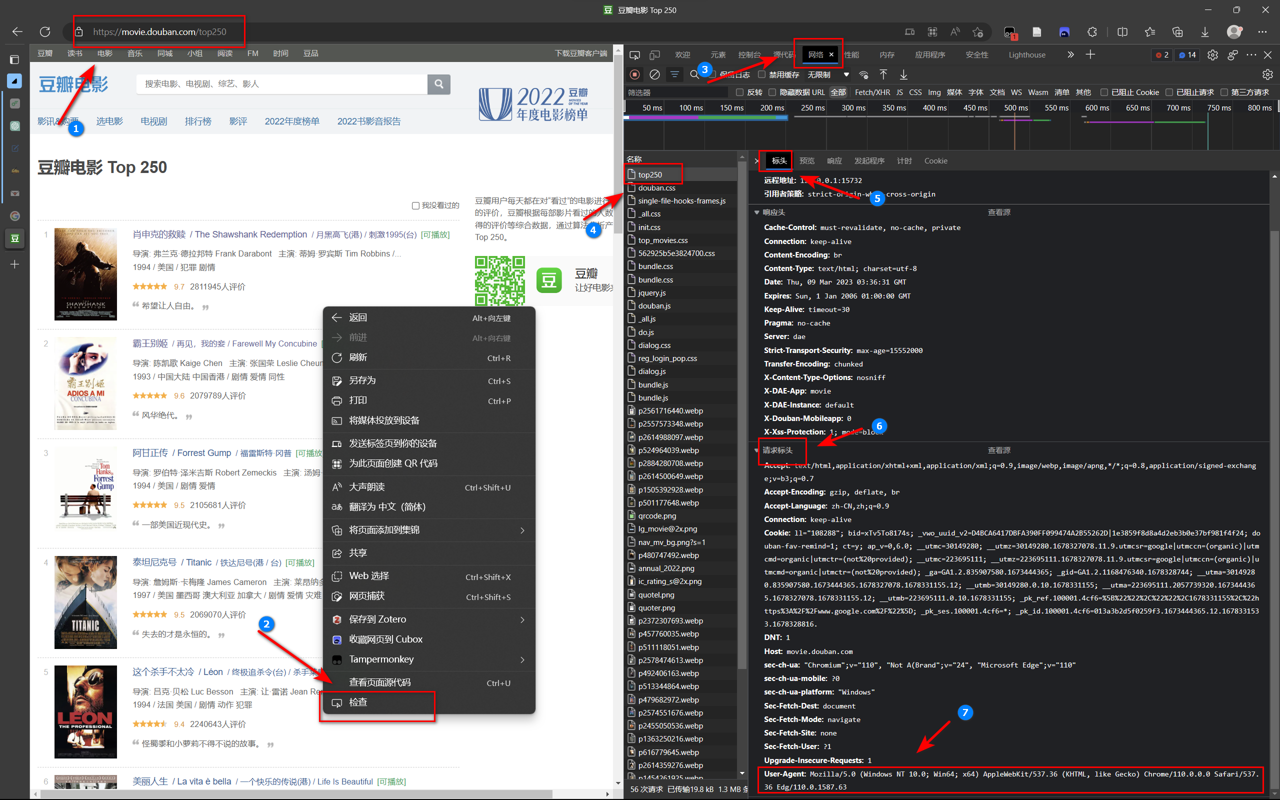Enable the 第三方请求 checkbox
The image size is (1280, 800).
pyautogui.click(x=1224, y=92)
